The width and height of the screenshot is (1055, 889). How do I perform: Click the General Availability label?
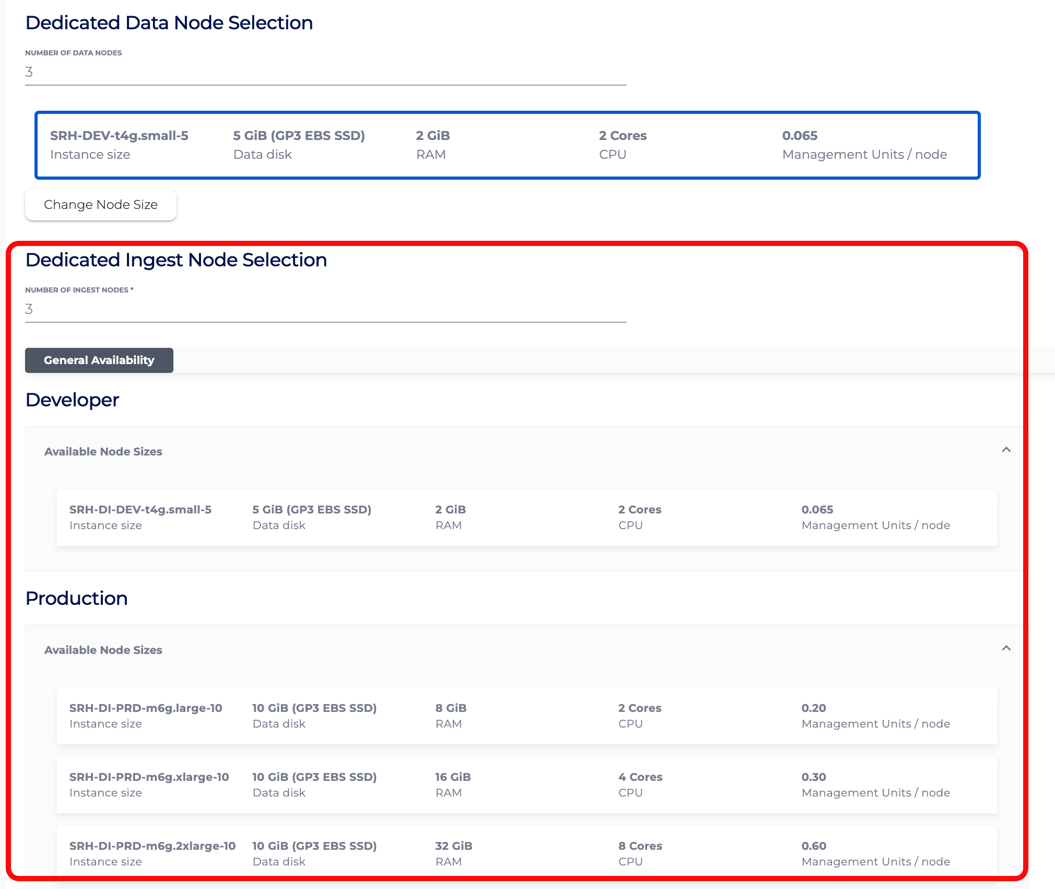[x=99, y=360]
